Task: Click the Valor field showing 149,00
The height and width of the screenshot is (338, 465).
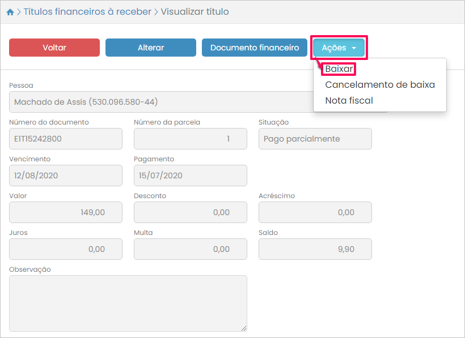Action: (66, 212)
